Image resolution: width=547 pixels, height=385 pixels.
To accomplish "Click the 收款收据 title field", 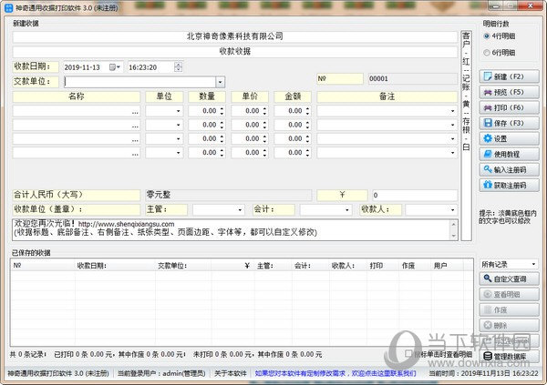I will tap(235, 52).
